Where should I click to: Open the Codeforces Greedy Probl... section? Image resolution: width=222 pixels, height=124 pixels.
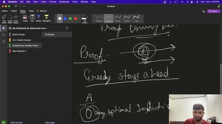(x=25, y=45)
